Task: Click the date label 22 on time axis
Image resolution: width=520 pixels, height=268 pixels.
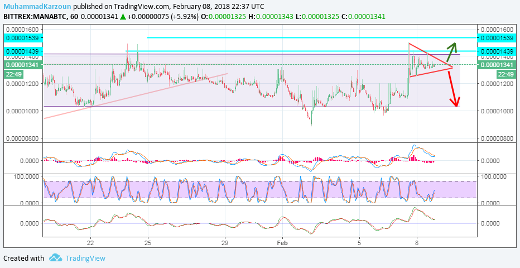Action: (90, 242)
